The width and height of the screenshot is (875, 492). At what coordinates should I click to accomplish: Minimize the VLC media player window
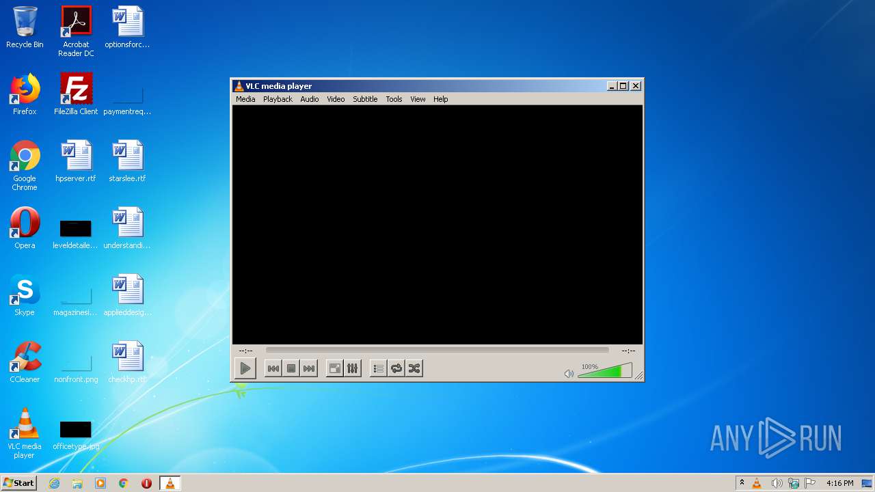click(612, 86)
